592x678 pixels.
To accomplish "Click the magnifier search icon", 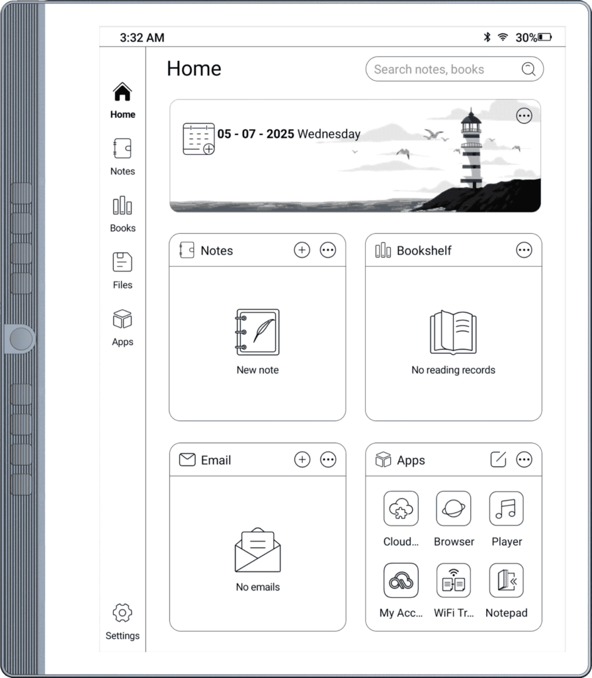I will coord(529,69).
